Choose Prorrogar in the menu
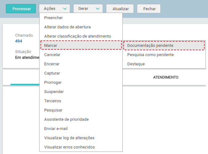The width and height of the screenshot is (208, 154). (81, 83)
